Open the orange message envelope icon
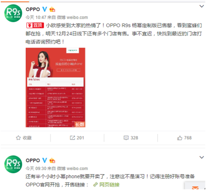The height and width of the screenshot is (190, 206). [195, 188]
